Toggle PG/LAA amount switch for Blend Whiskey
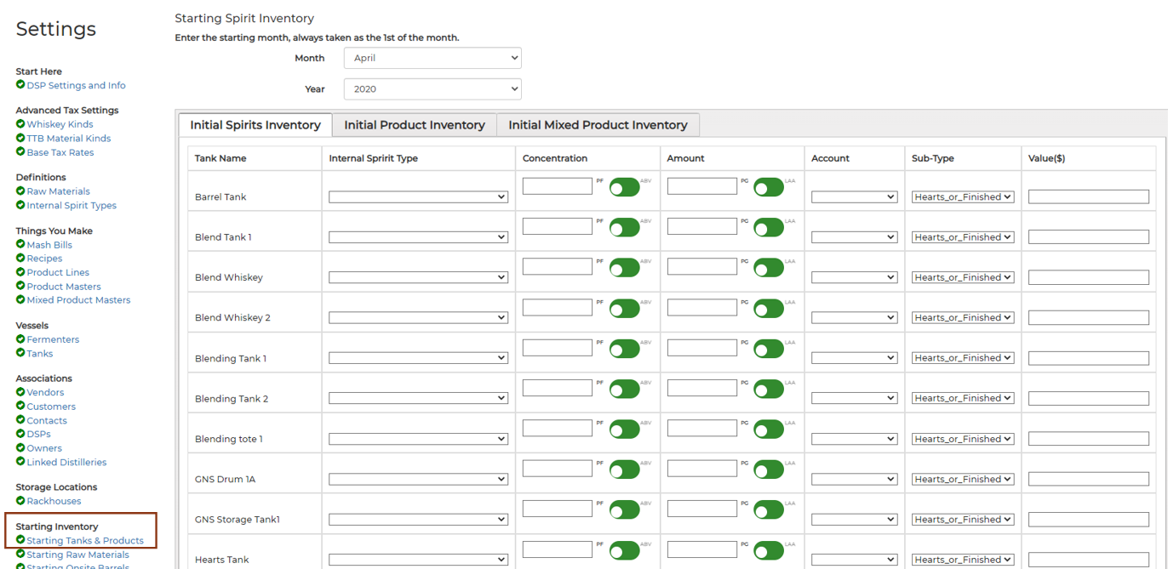The width and height of the screenshot is (1168, 569). 768,268
